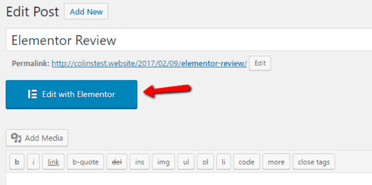Open the Edit with Elementor button

click(x=72, y=94)
